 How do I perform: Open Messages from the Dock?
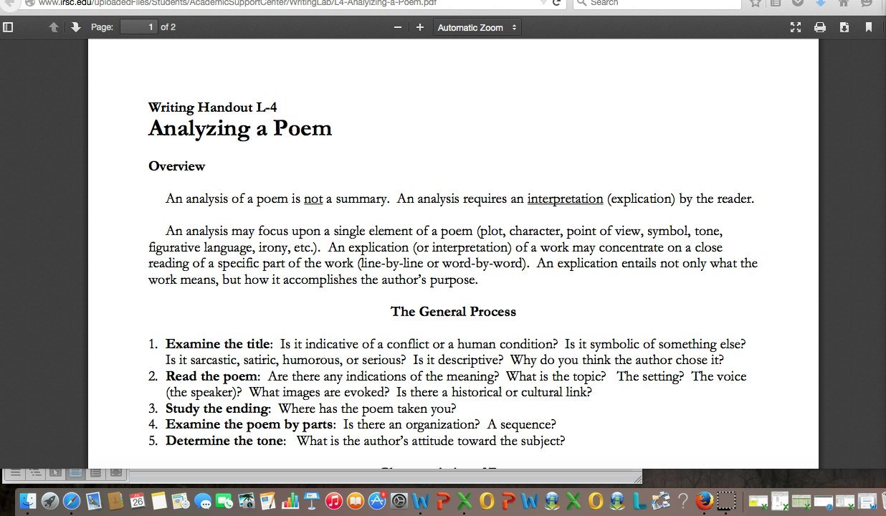click(203, 501)
